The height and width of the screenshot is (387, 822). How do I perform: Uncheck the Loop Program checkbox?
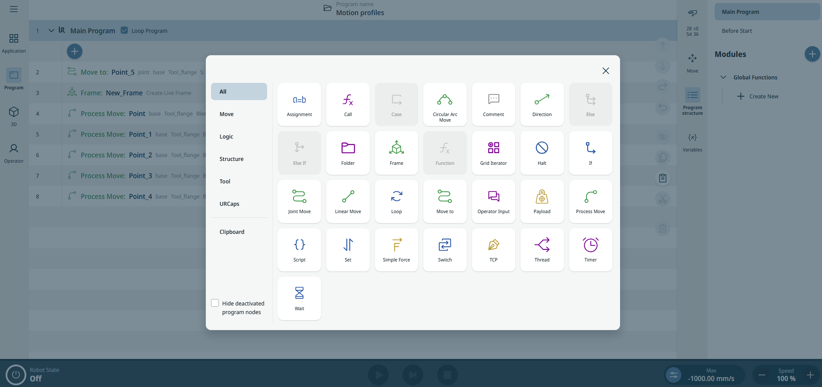click(x=124, y=30)
